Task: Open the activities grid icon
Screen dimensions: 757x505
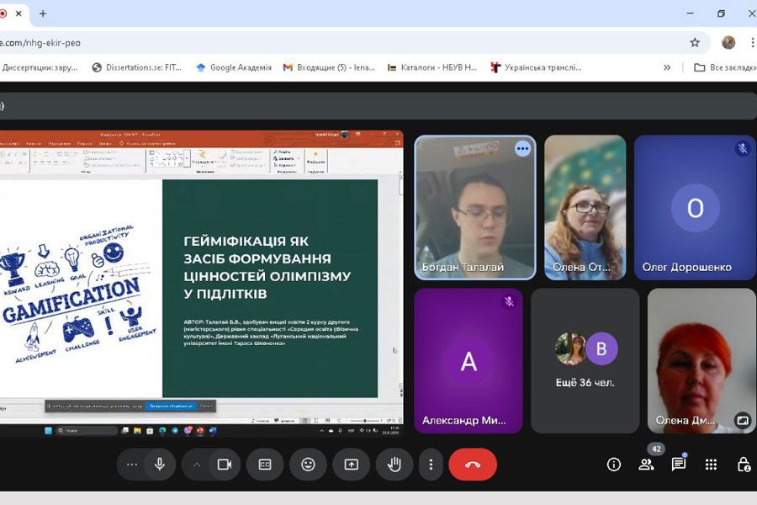Action: [711, 465]
